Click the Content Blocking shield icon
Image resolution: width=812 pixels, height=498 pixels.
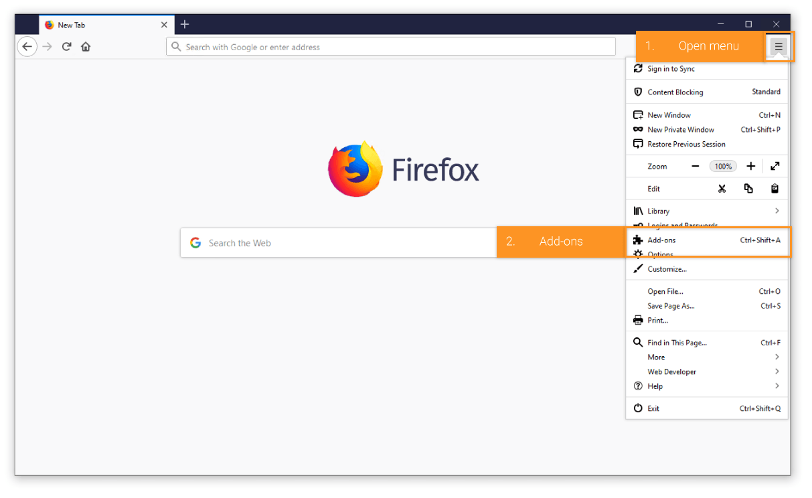point(638,92)
